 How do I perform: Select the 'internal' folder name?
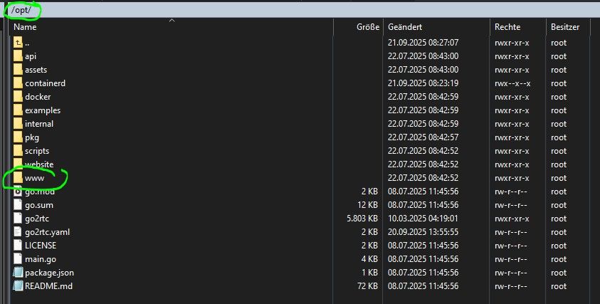pyautogui.click(x=39, y=124)
